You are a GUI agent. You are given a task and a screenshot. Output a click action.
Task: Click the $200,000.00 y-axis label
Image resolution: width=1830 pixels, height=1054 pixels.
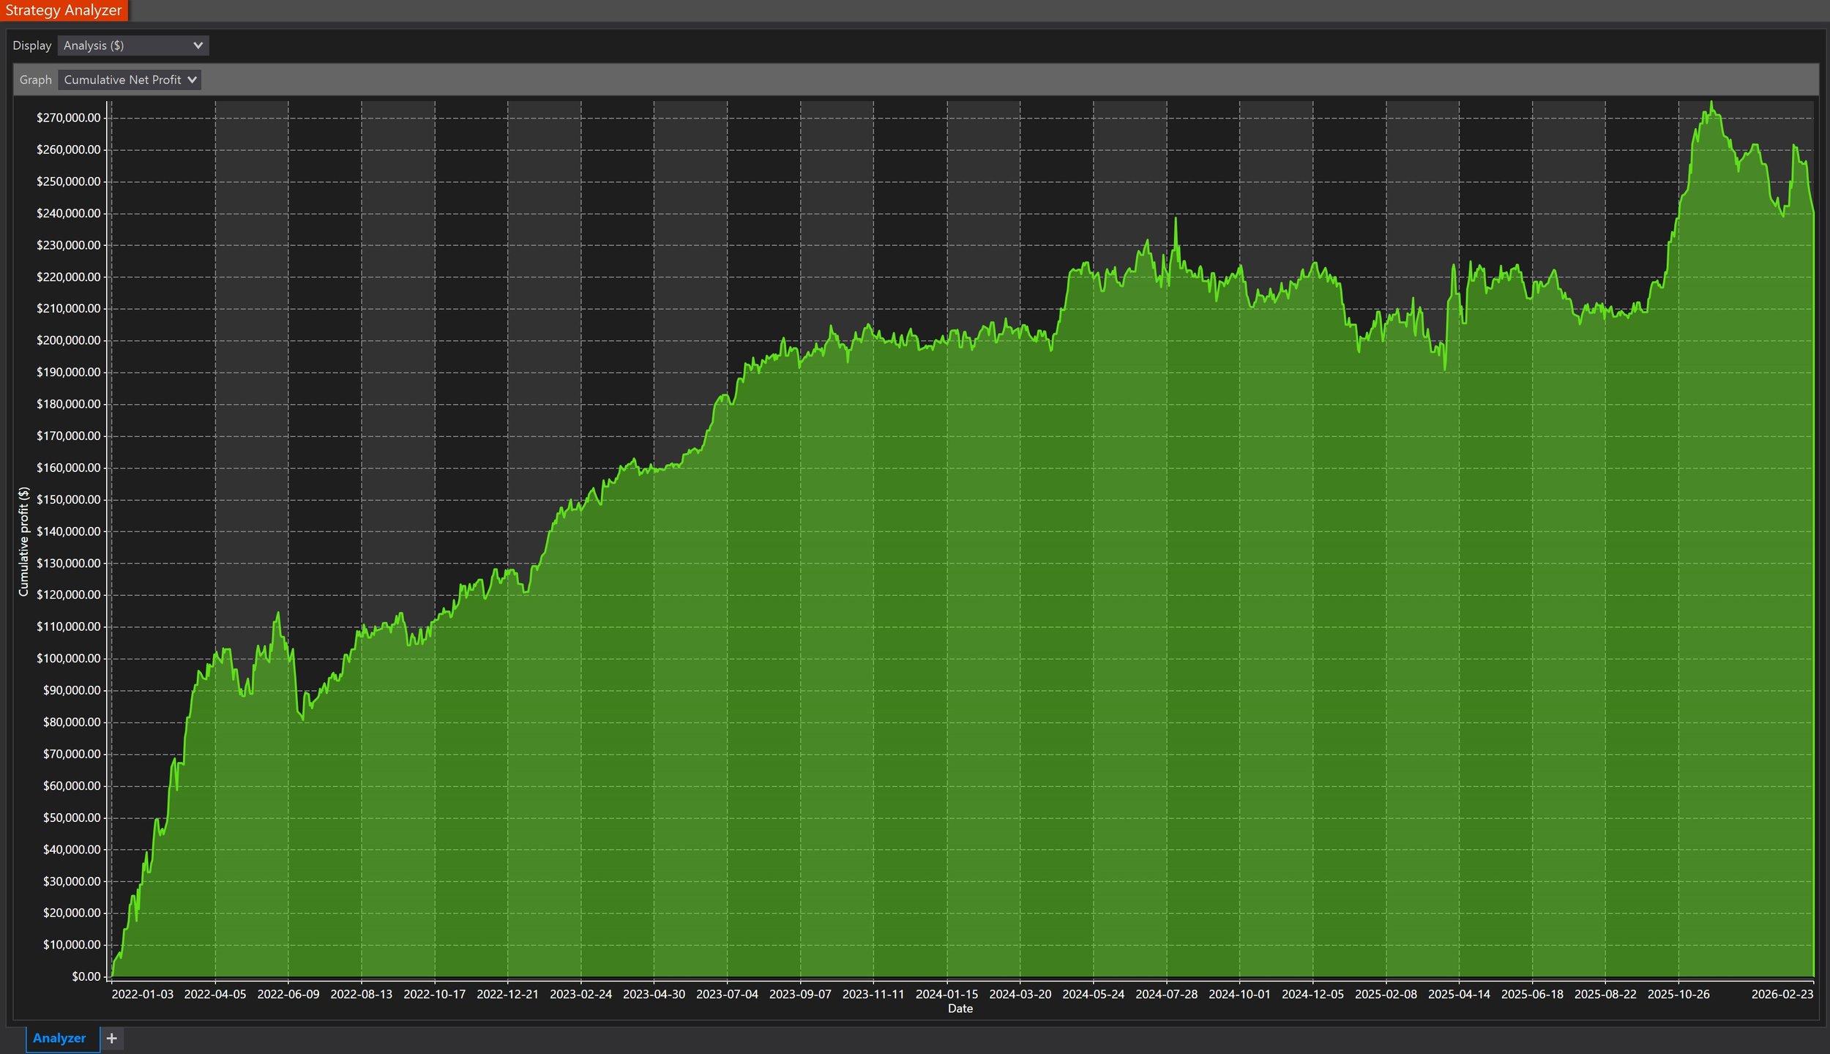pyautogui.click(x=69, y=340)
